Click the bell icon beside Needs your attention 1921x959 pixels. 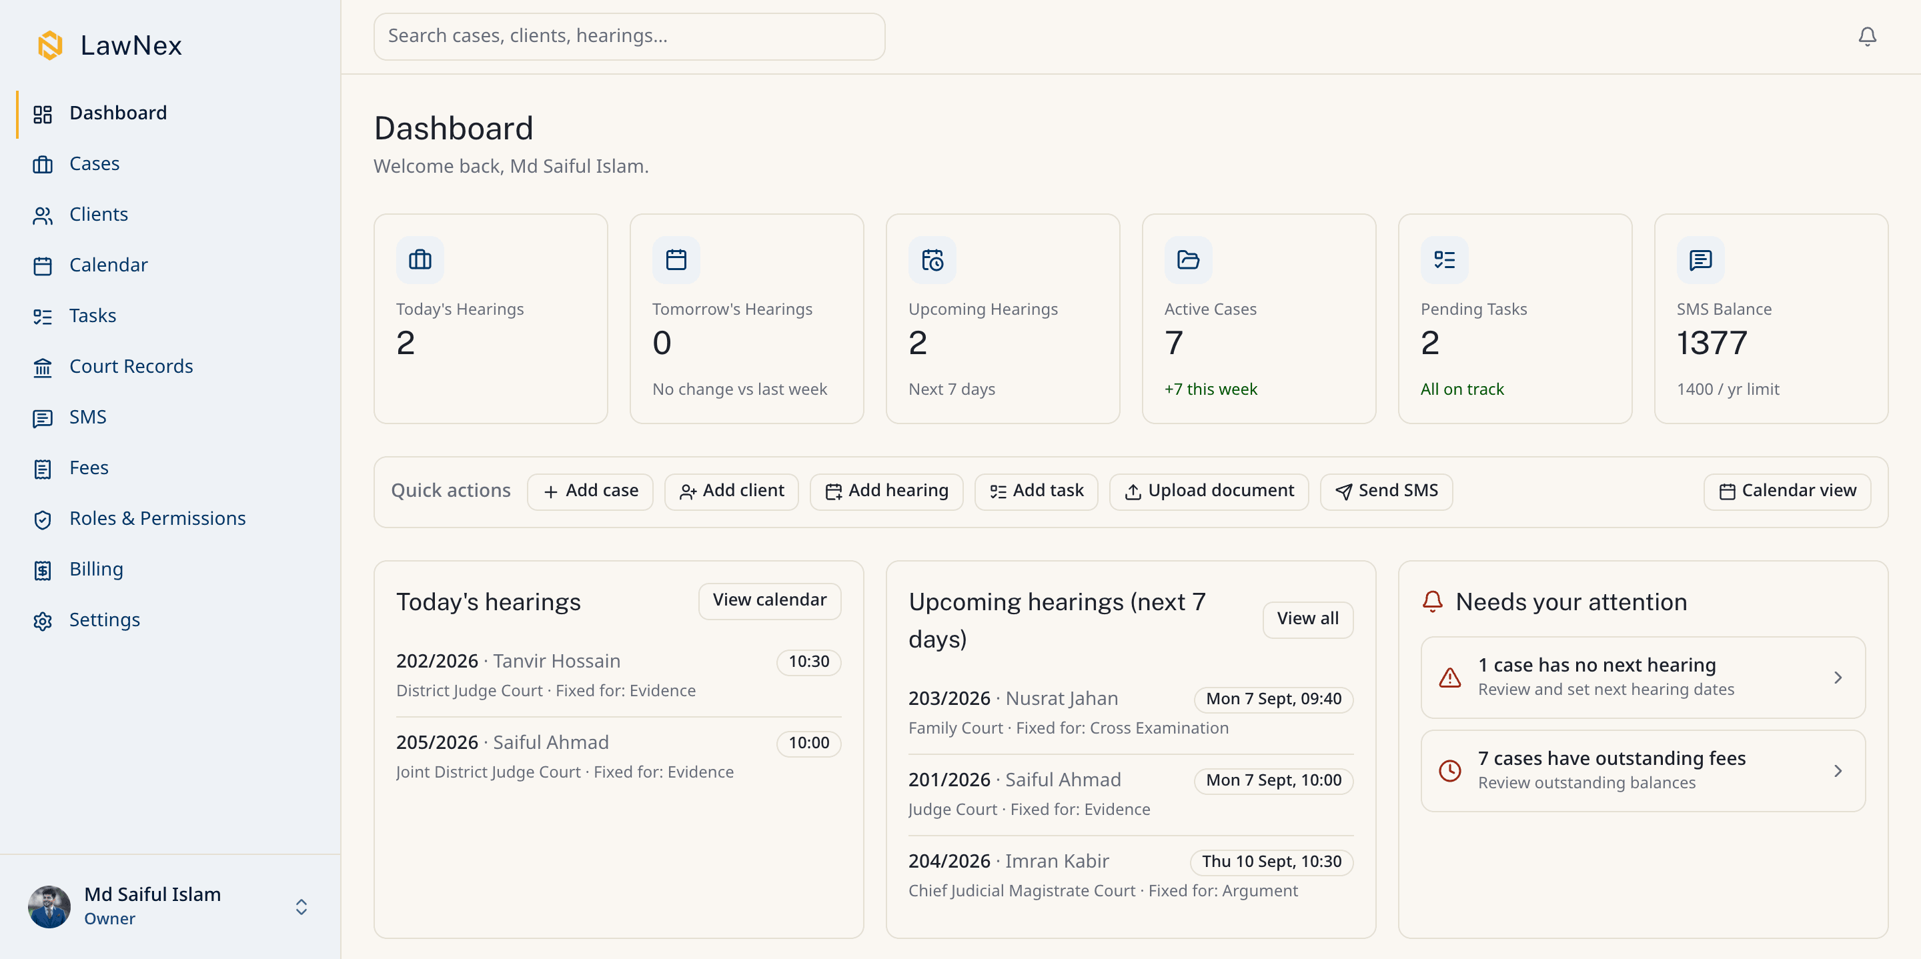pos(1433,601)
